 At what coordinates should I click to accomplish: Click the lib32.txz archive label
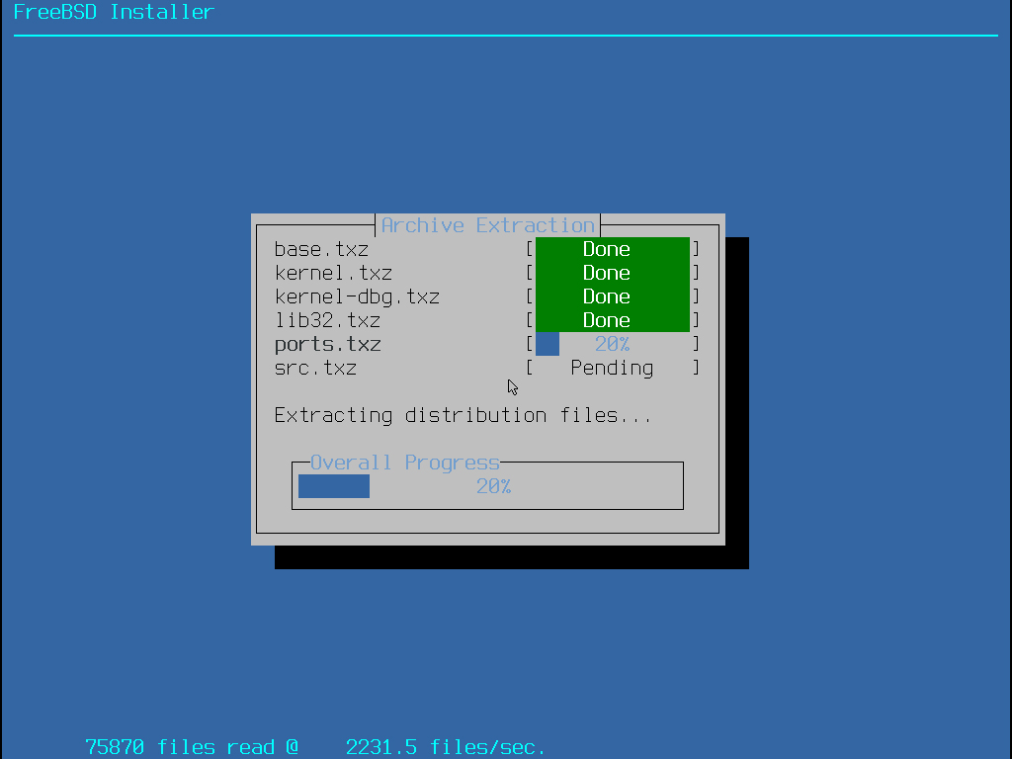[327, 320]
